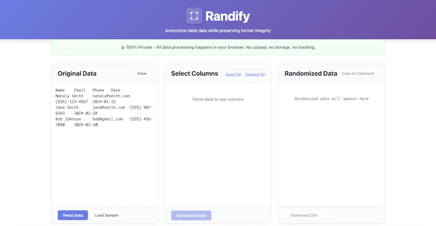Click the '2024-01-15' date text
Viewport: 436px width, 226px height.
tap(104, 102)
